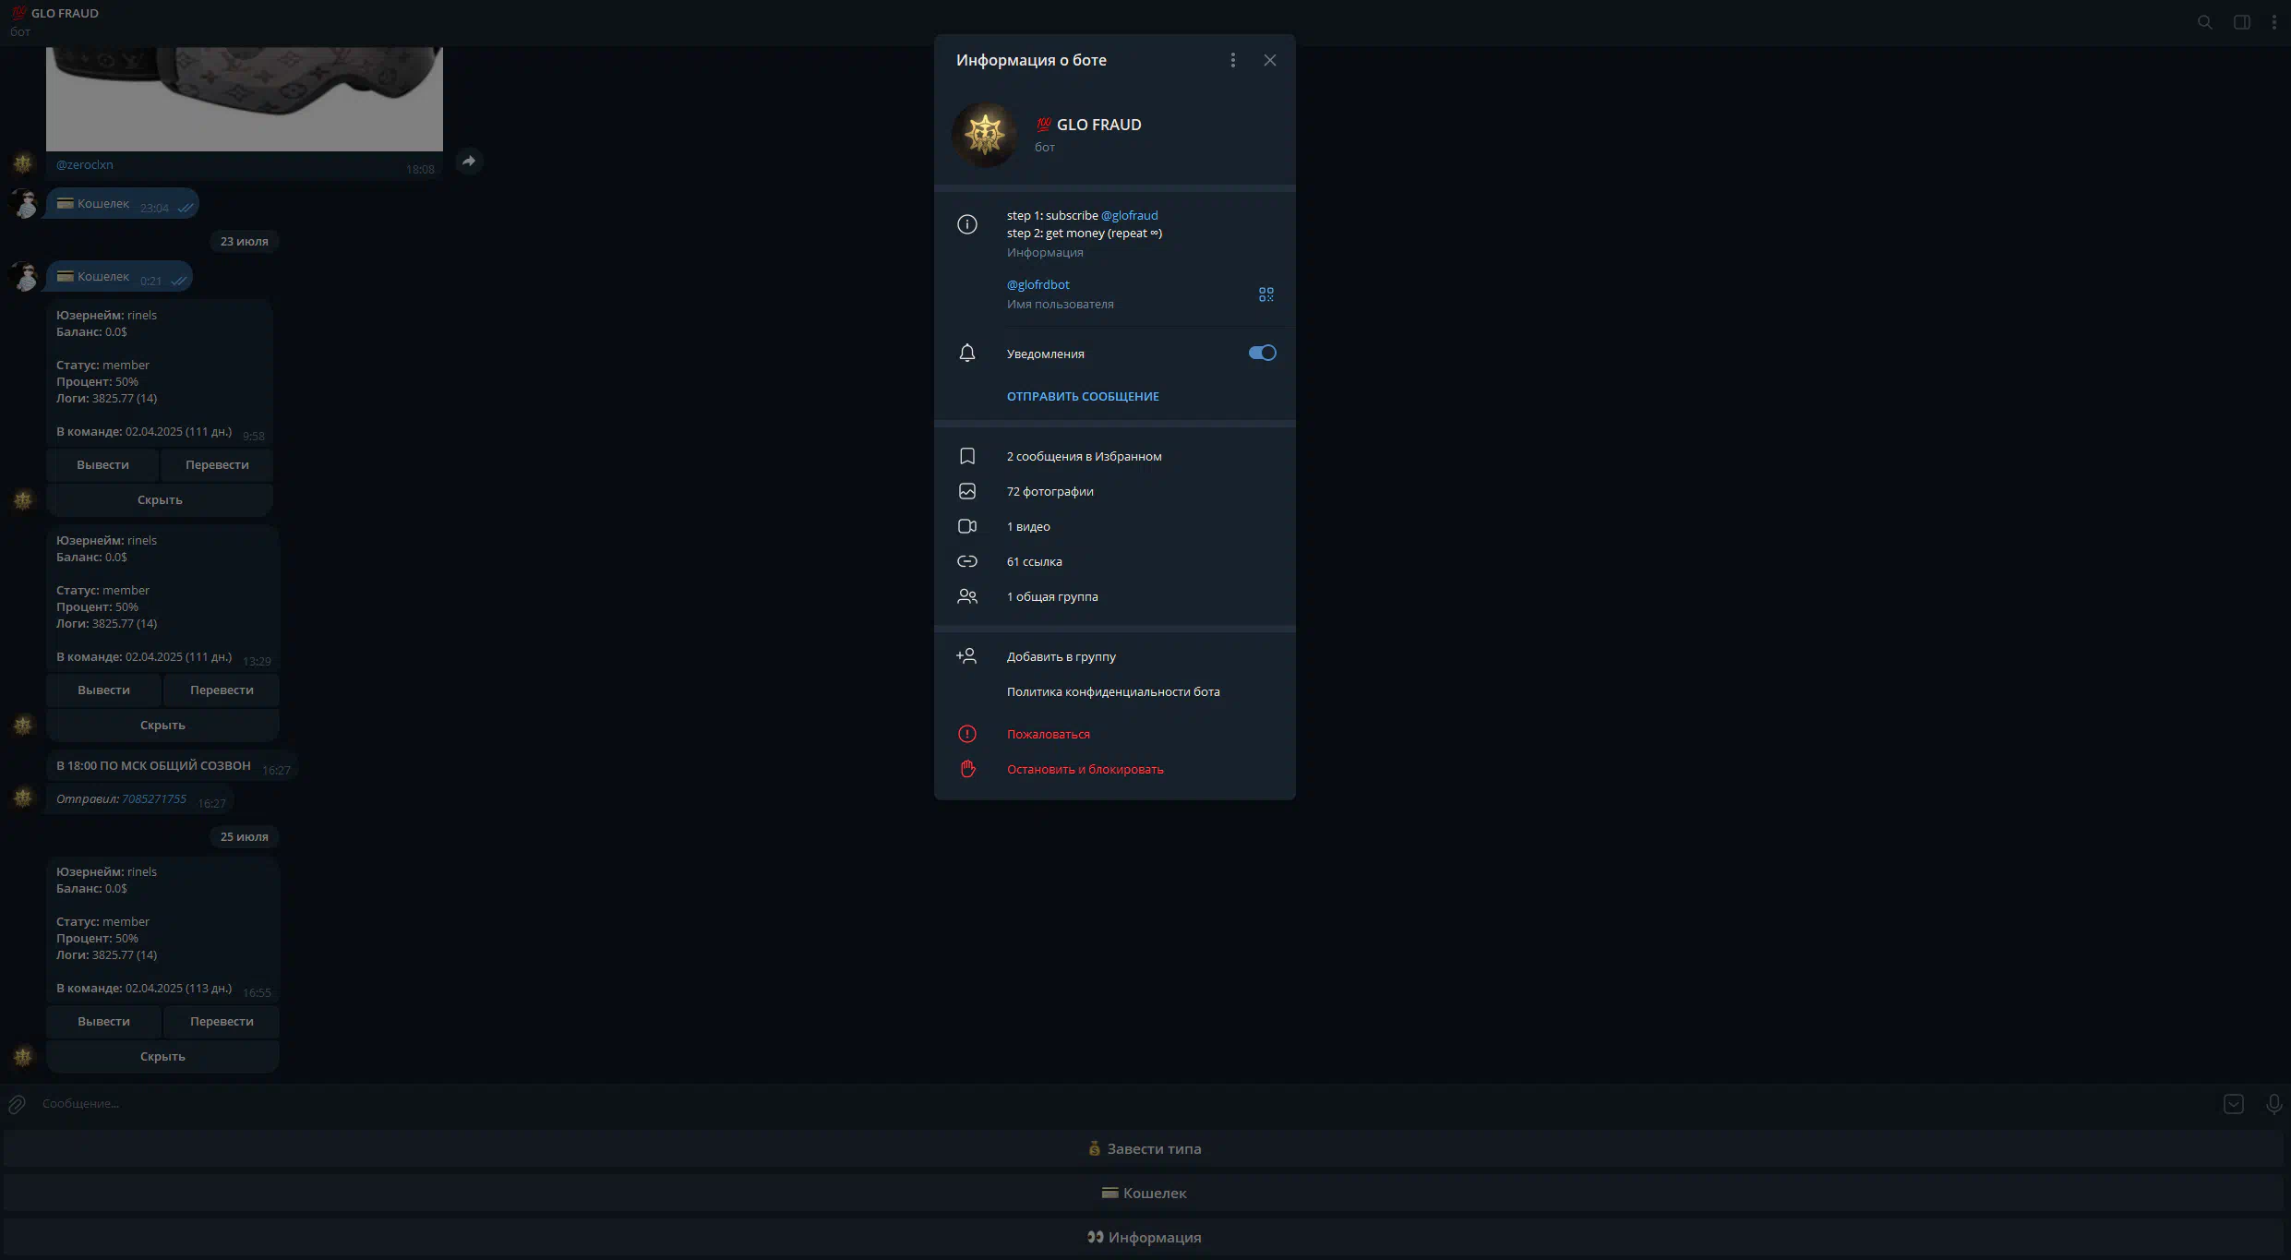2291x1260 pixels.
Task: Click Вывести in the 9:58 message
Action: [x=102, y=464]
